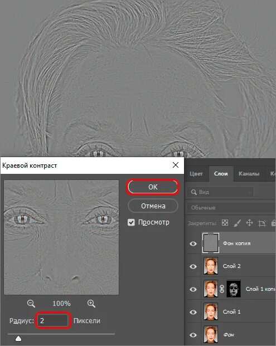Switch to the Каналы tab

[249, 174]
